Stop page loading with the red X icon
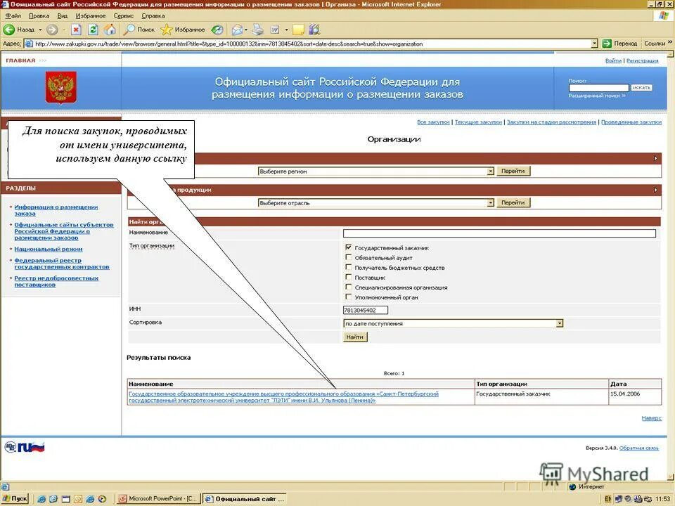Screen dimensions: 675x506 click(76, 30)
